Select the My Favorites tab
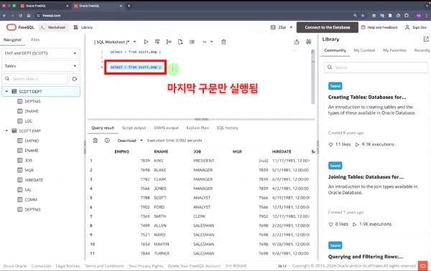This screenshot has height=271, width=431. pyautogui.click(x=394, y=50)
